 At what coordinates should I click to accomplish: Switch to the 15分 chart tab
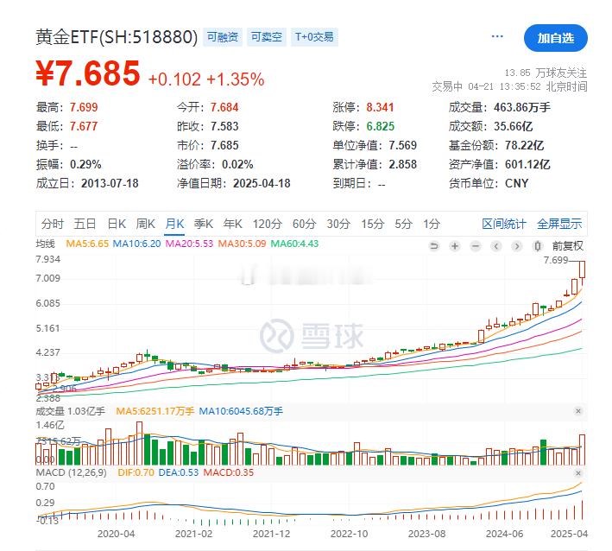click(x=372, y=224)
